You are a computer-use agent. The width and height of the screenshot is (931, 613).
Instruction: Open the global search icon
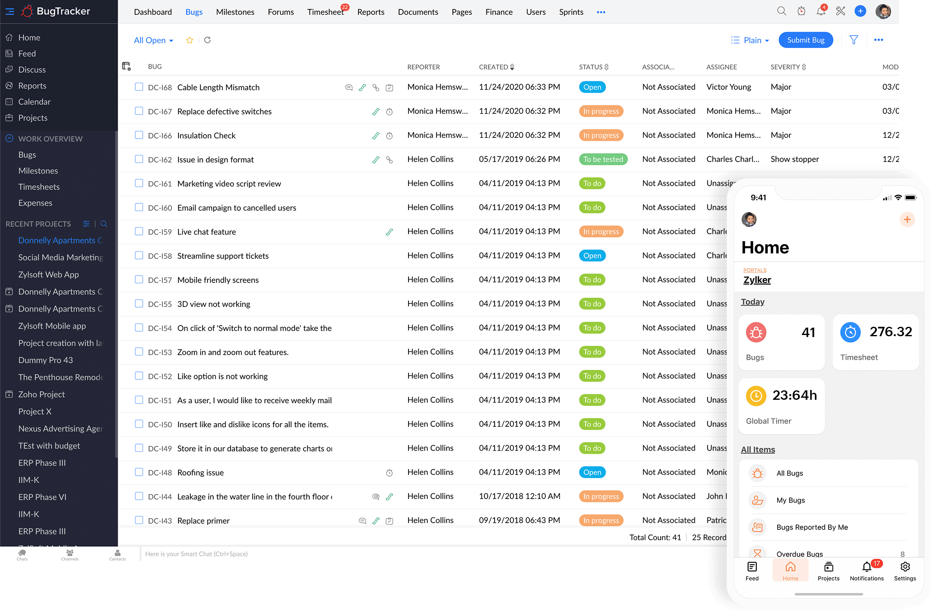coord(781,11)
